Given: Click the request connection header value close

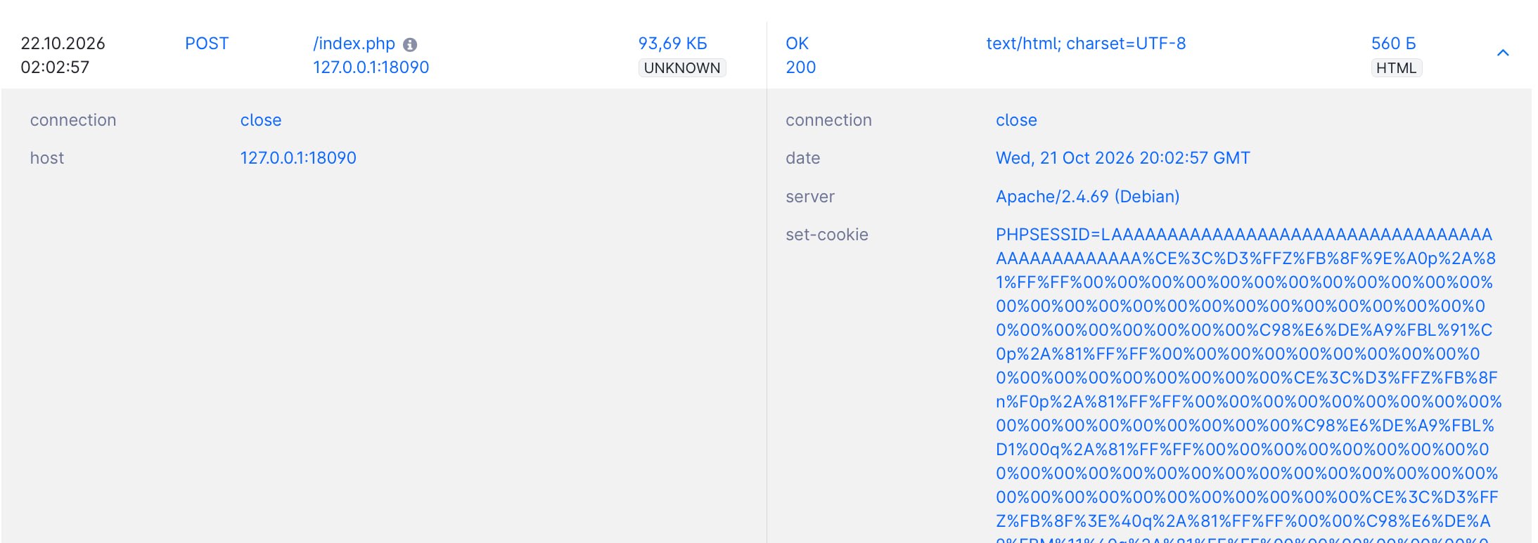Looking at the screenshot, I should click(x=261, y=120).
